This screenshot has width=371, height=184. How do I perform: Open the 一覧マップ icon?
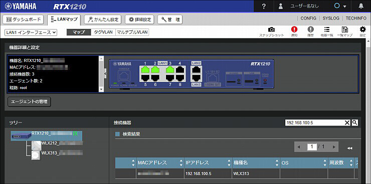click(x=345, y=31)
